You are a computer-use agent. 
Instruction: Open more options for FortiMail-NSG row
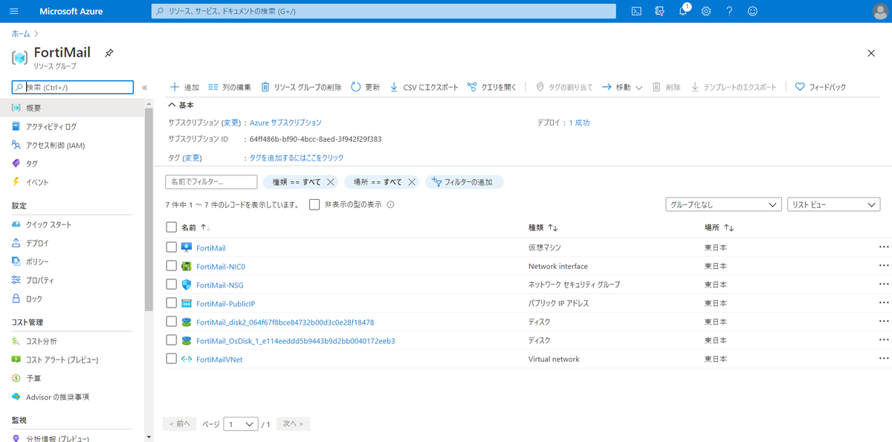884,285
